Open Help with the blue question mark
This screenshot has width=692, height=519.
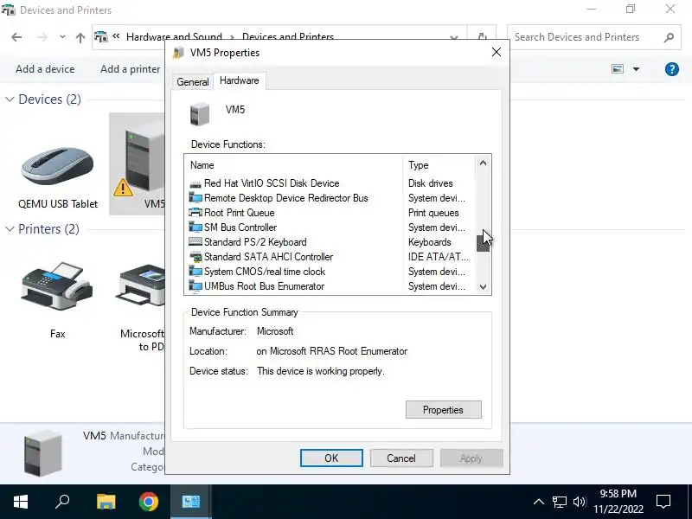point(672,69)
